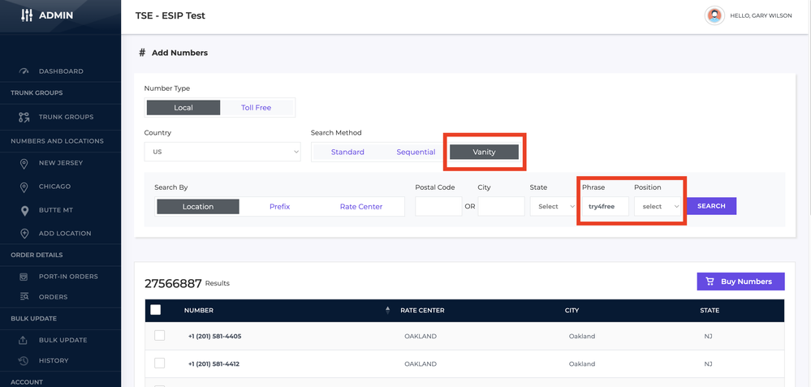Click the Orders search list icon

(24, 297)
